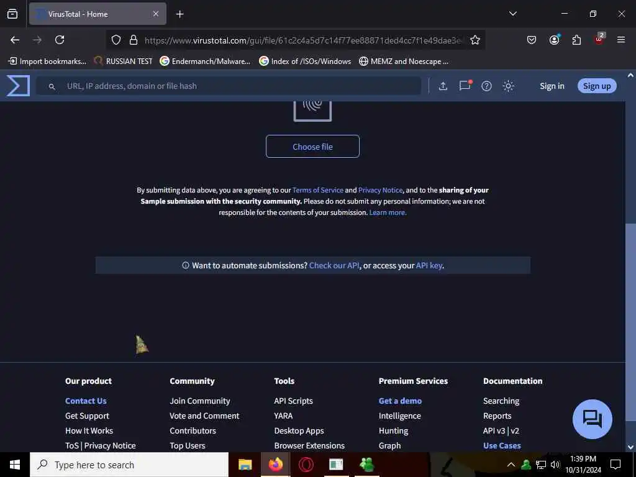Click the search magnifier icon in VirusTotal bar

click(x=52, y=86)
